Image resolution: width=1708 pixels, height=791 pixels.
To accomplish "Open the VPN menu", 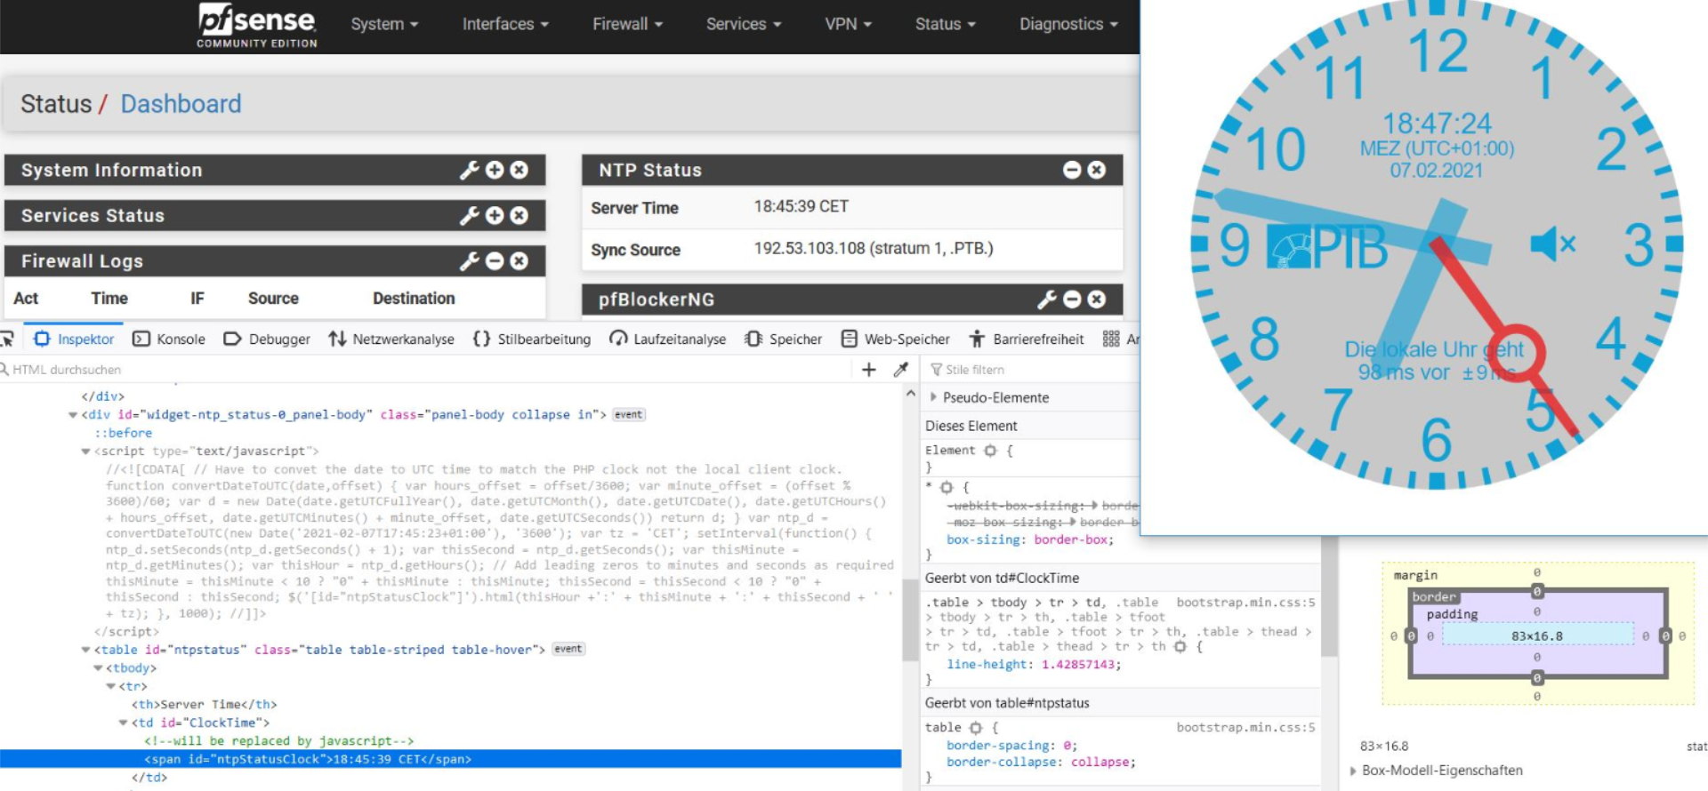I will 848,24.
